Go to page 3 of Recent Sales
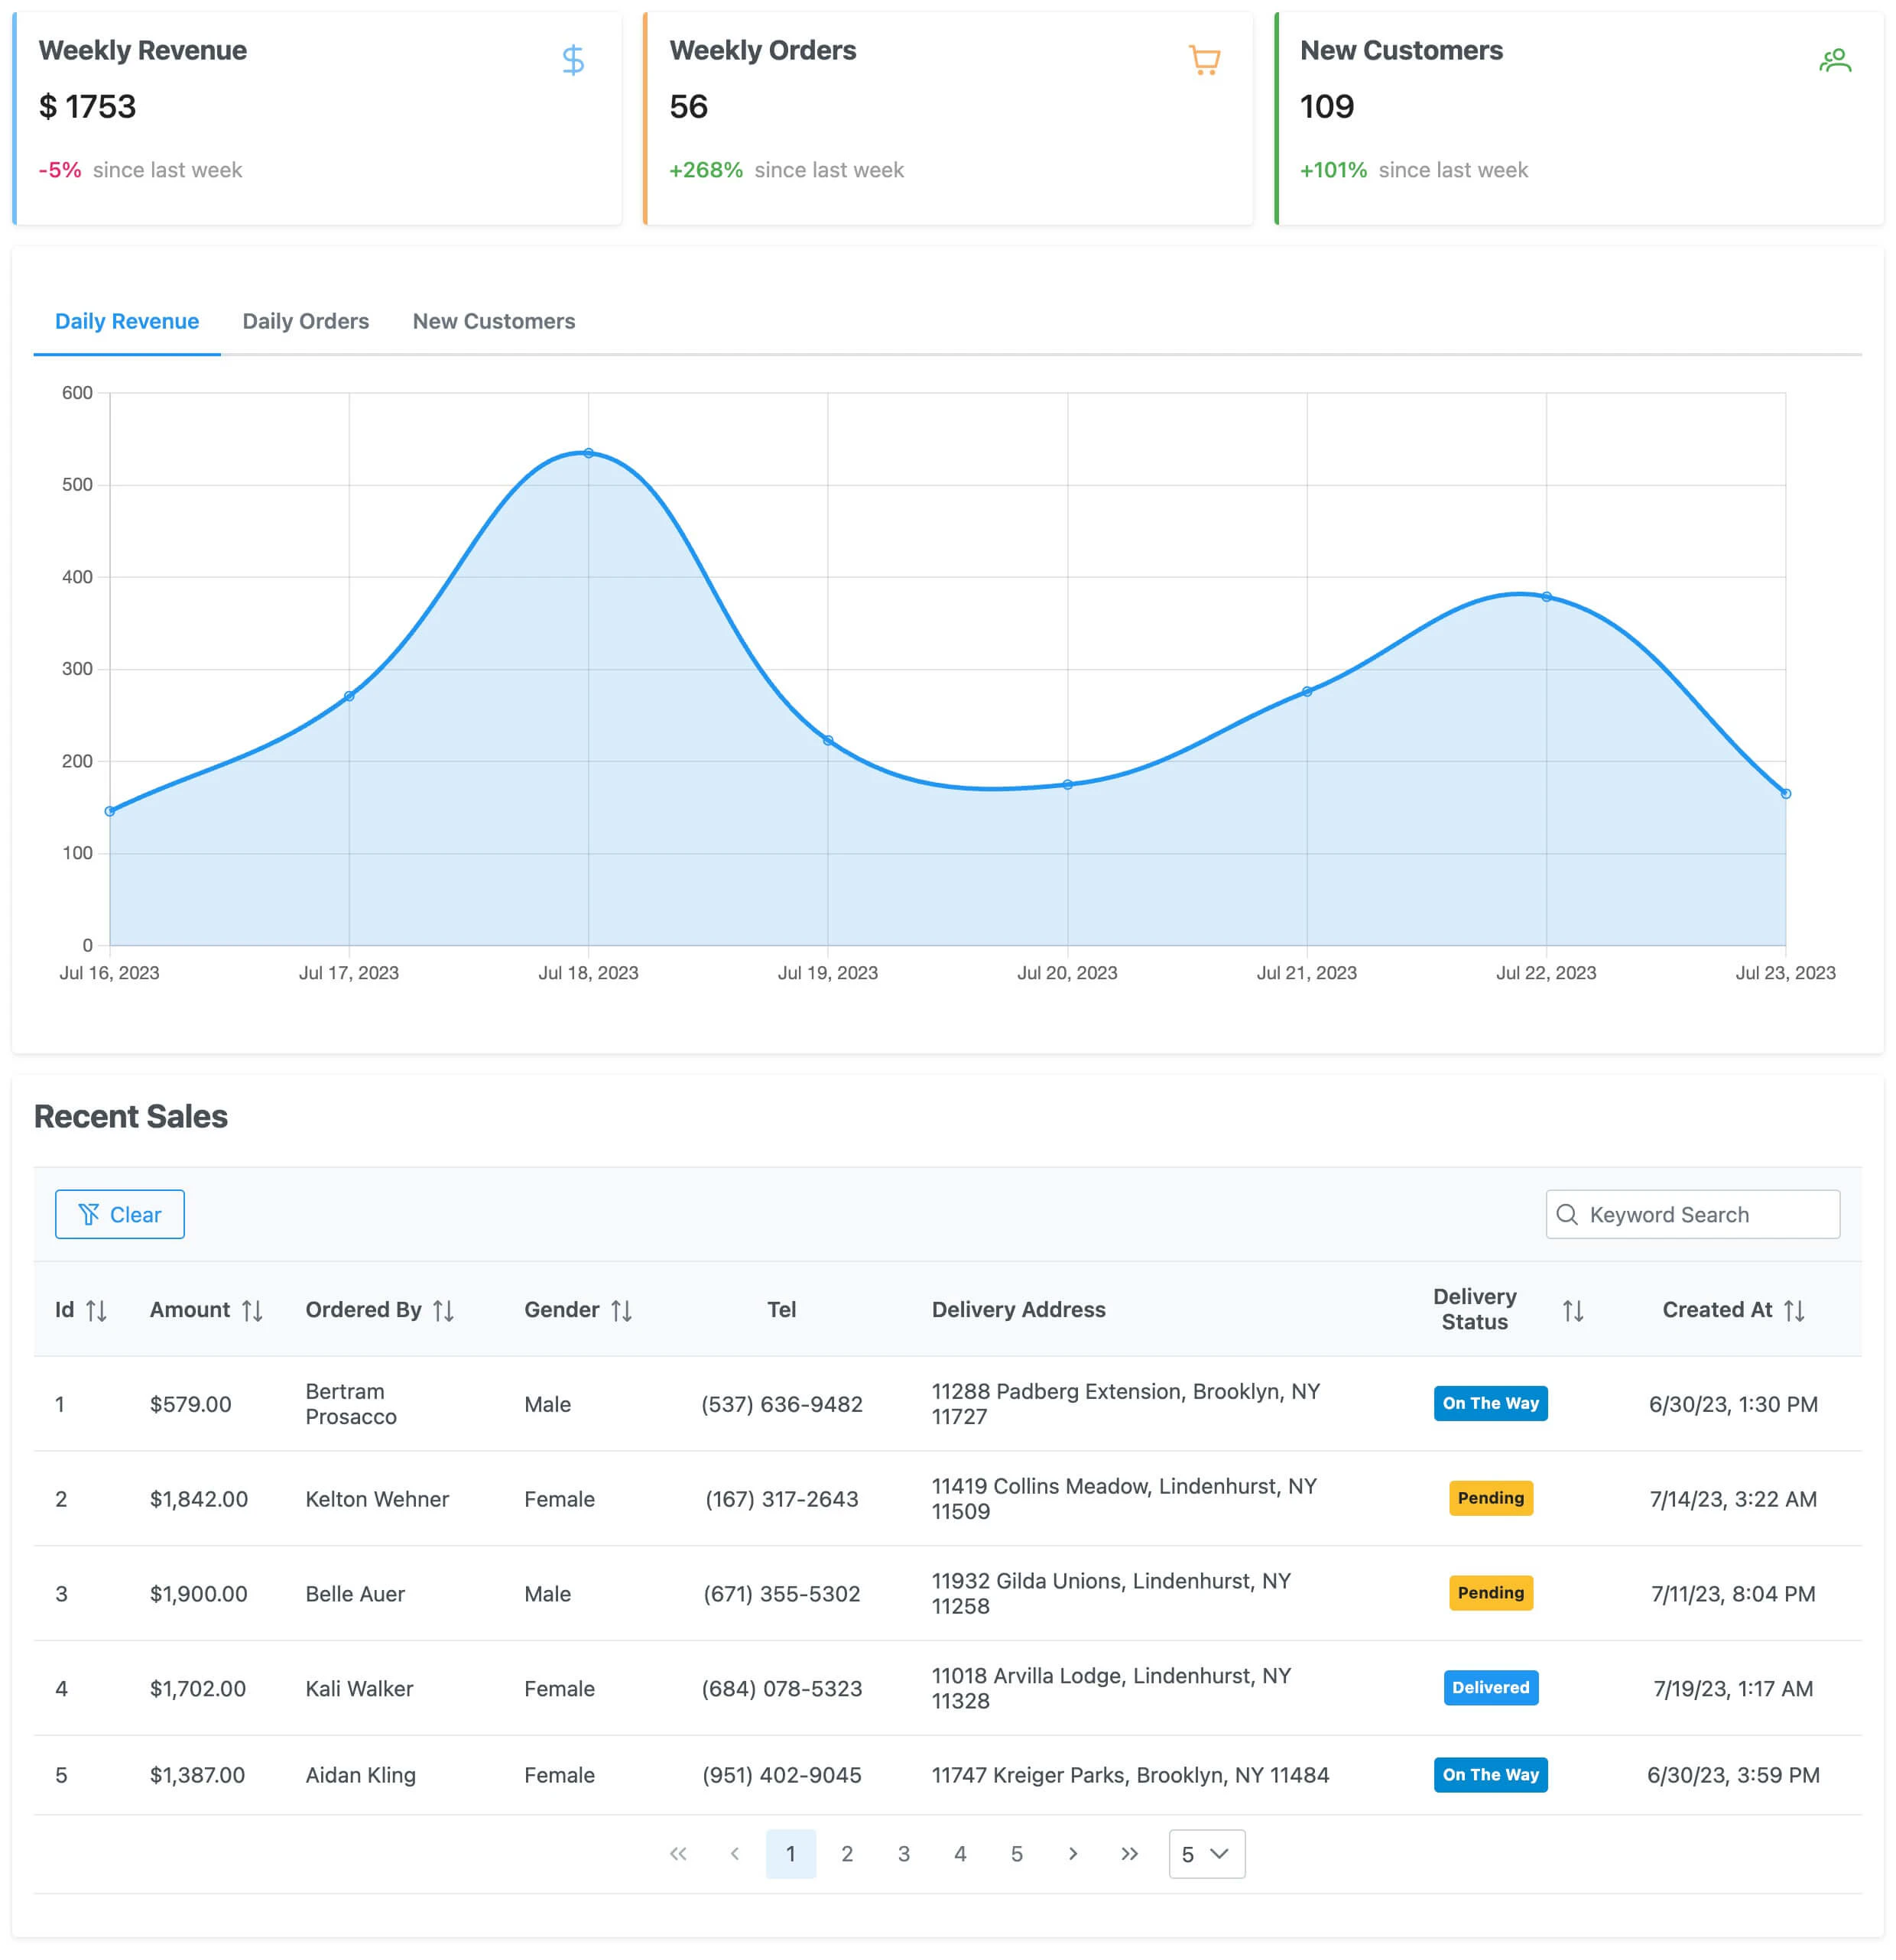Viewport: 1896px width, 1960px height. 904,1853
